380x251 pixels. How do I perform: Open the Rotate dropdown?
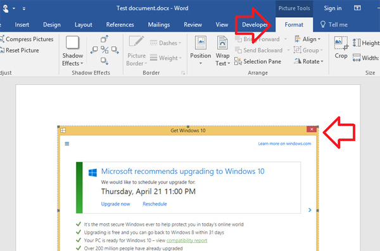309,61
